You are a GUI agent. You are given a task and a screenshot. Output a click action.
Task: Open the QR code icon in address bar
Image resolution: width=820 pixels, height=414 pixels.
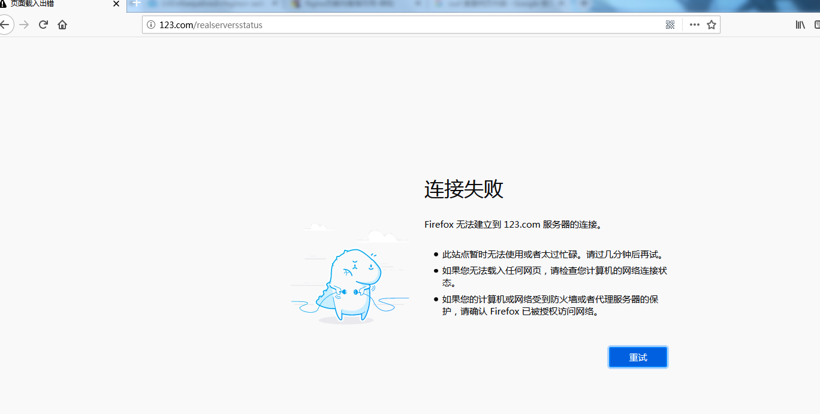coord(670,25)
